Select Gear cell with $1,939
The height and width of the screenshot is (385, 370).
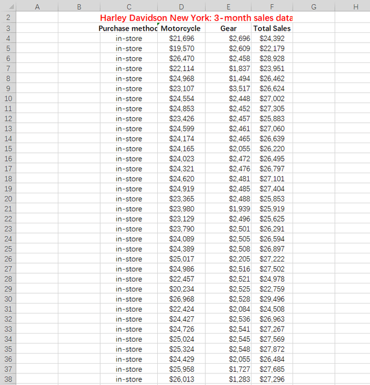(228, 209)
